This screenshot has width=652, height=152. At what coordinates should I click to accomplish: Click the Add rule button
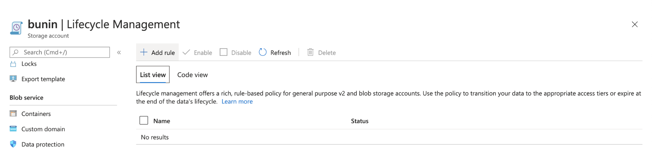coord(158,53)
